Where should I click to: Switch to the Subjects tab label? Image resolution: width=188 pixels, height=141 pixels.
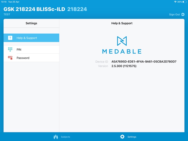[65, 137]
